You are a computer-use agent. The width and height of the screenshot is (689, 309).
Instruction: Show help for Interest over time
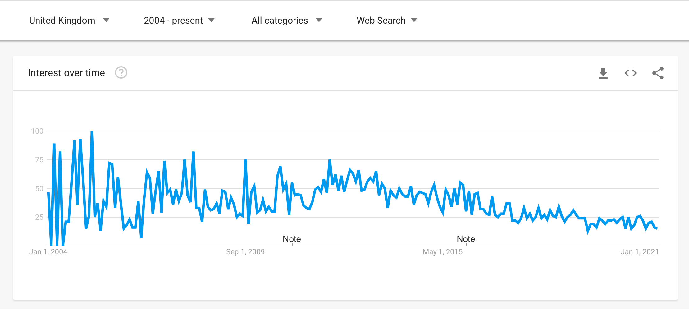[x=121, y=73]
